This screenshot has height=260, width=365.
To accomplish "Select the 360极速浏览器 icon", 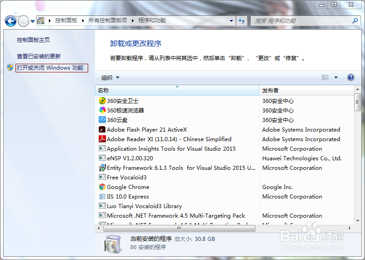I will click(102, 110).
